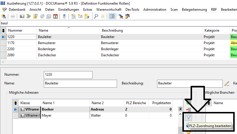Open the Administration menu
The image size is (237, 134).
[x=155, y=10]
